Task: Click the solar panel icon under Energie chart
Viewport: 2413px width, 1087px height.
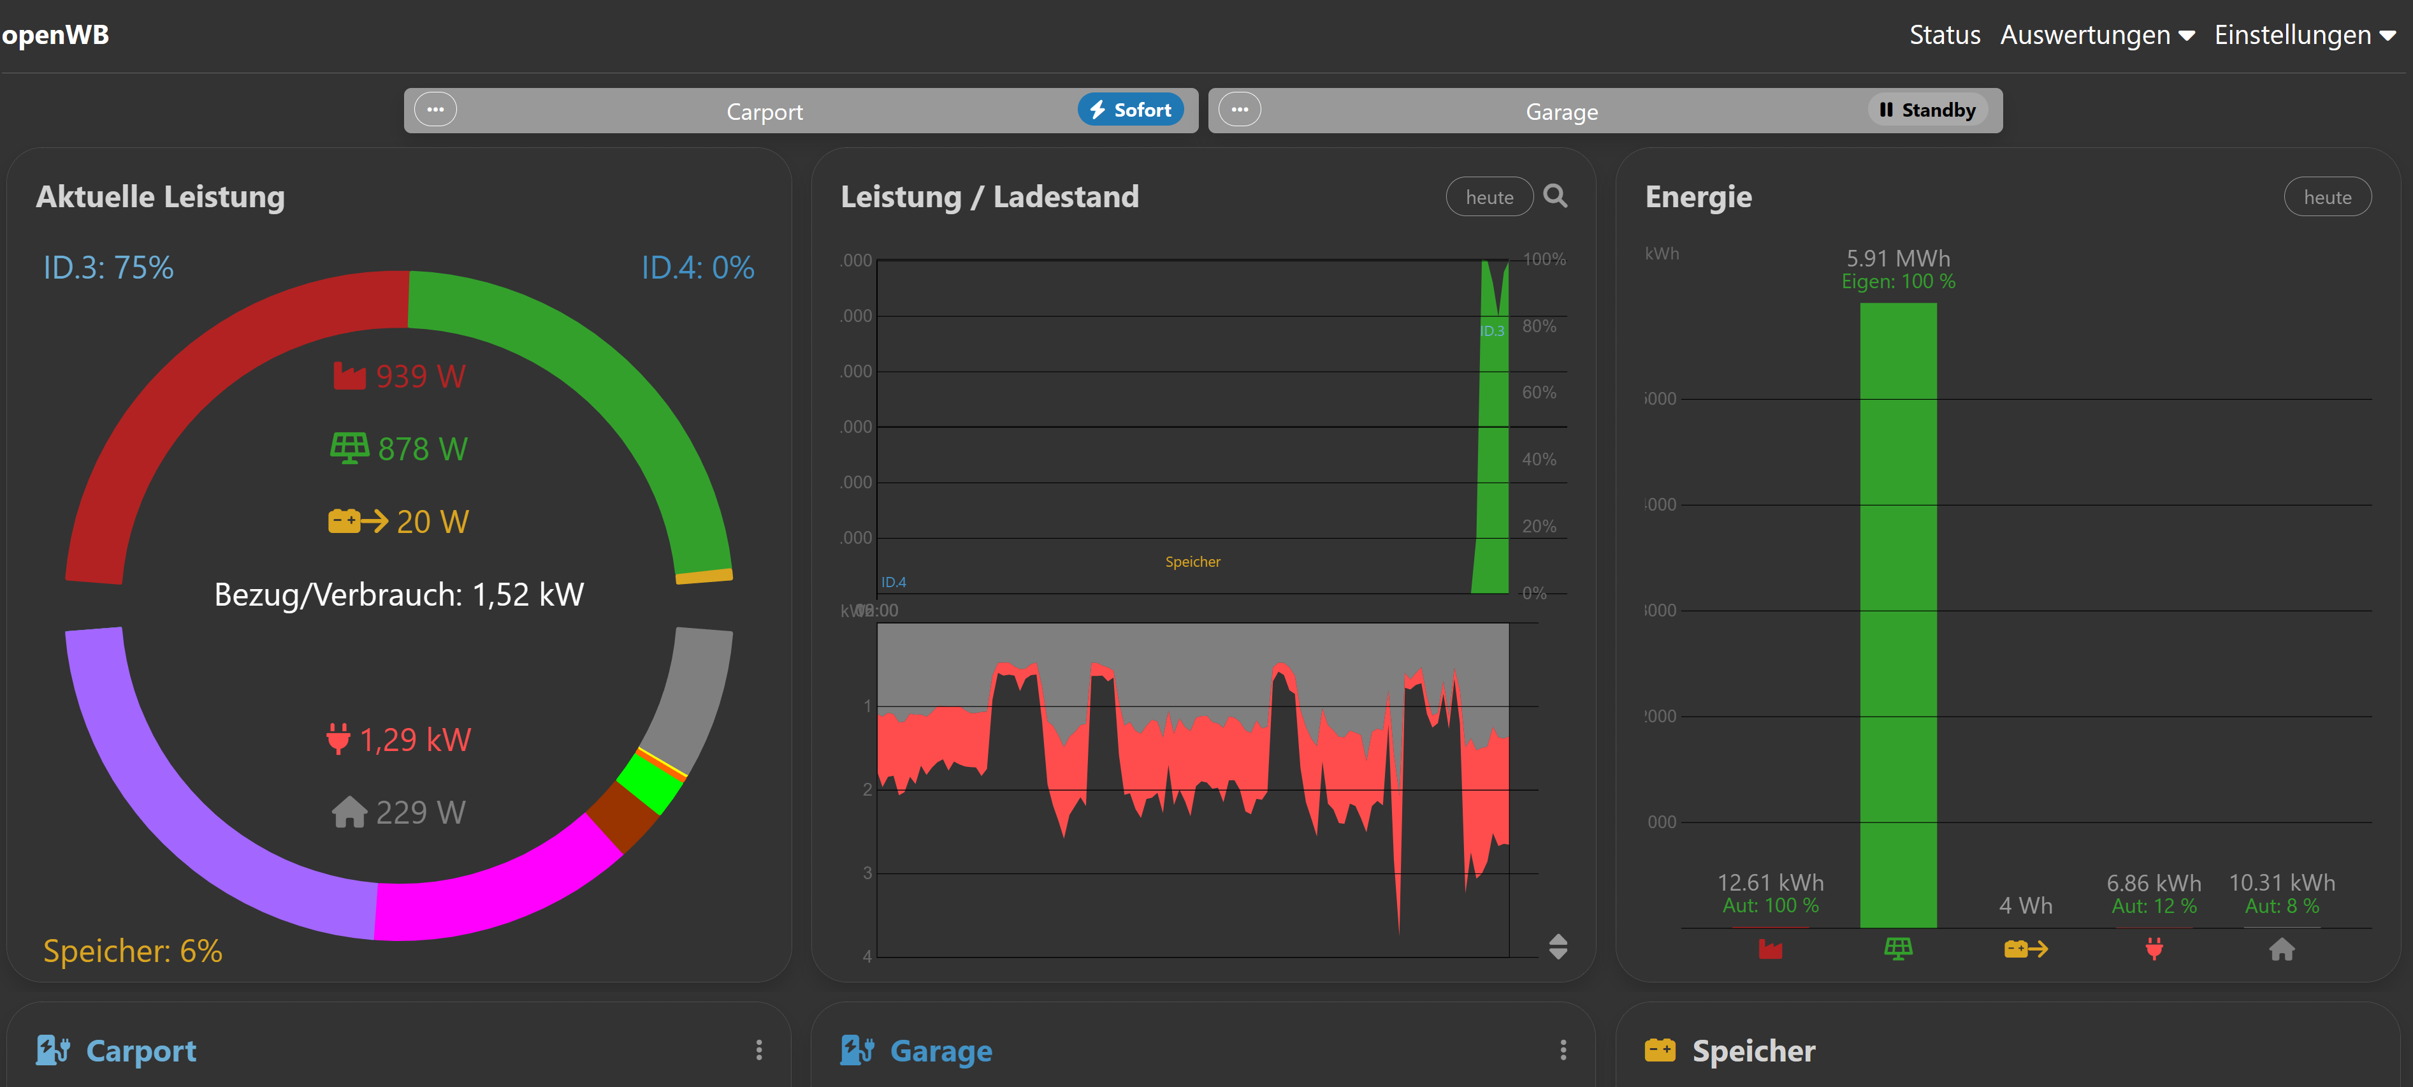Action: click(x=1898, y=949)
